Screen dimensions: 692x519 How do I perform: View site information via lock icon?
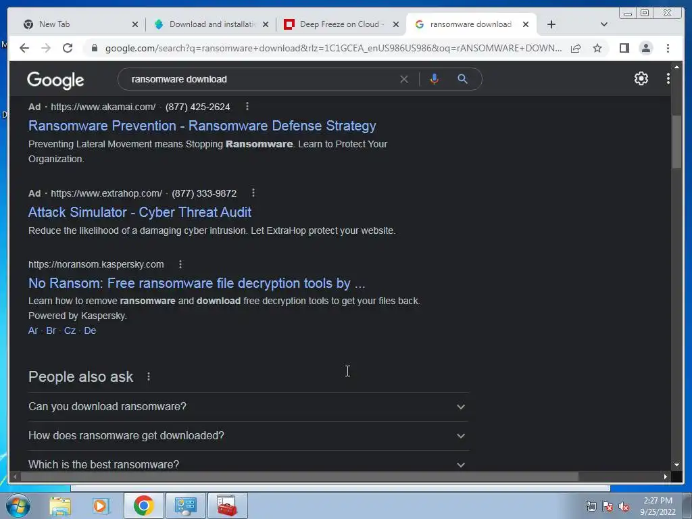[94, 48]
